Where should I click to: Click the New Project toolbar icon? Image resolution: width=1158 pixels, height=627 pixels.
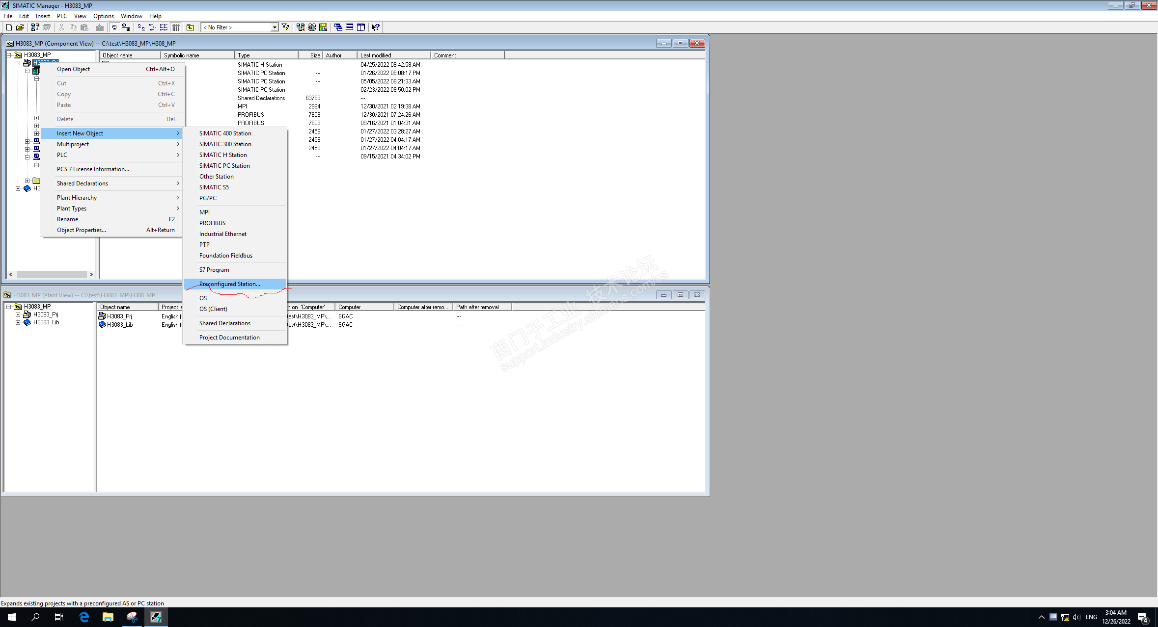(x=9, y=27)
